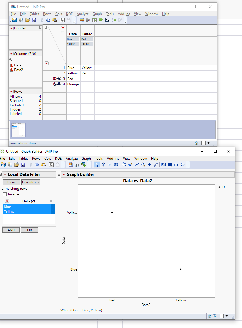
Task: Click the data table thumbnail in the bottom panel
Action: coord(18,130)
